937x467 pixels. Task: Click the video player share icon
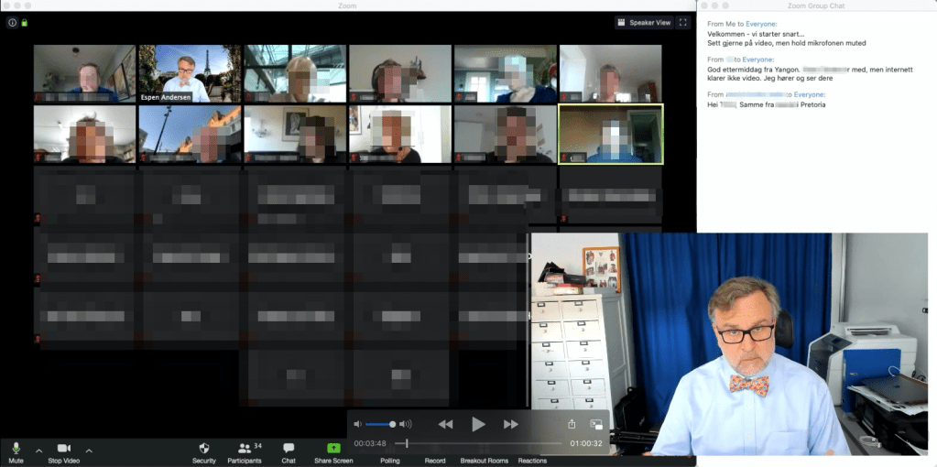[x=572, y=424]
